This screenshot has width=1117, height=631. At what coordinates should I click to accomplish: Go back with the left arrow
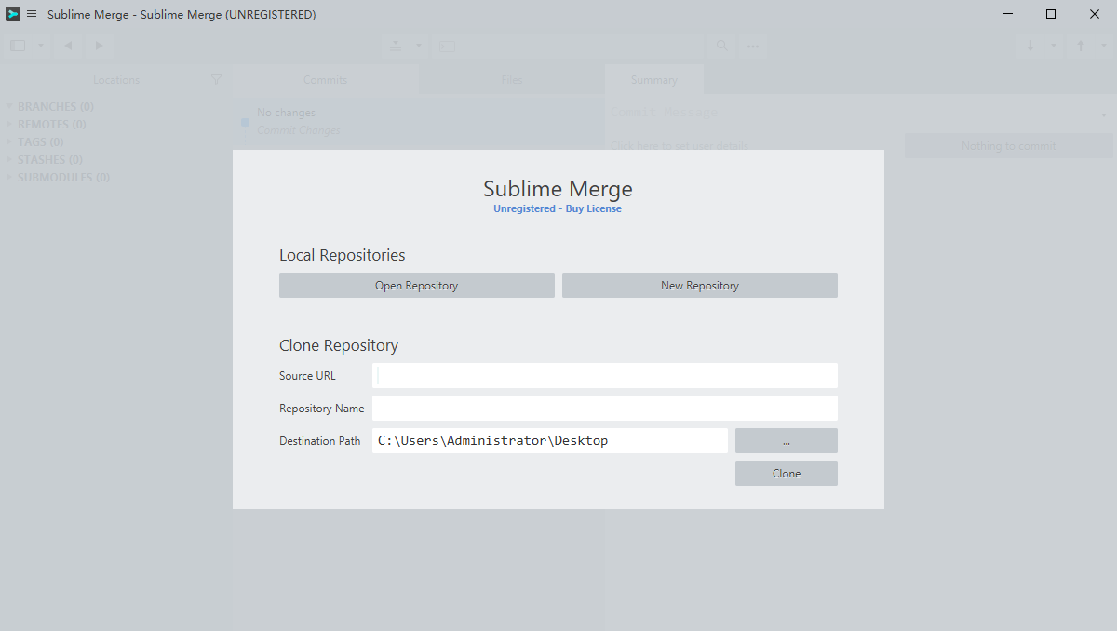point(68,46)
